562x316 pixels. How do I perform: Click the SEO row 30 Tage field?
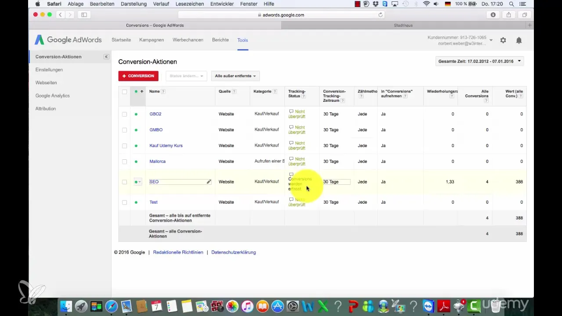coord(337,182)
